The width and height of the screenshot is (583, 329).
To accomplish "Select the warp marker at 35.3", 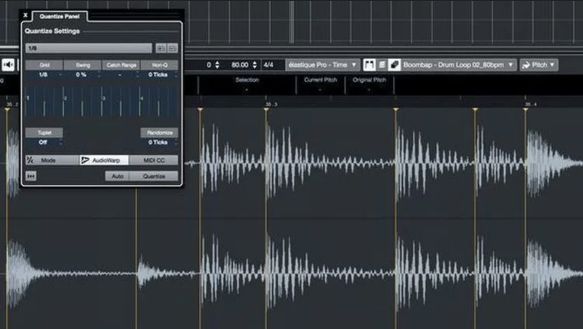I will click(x=266, y=110).
